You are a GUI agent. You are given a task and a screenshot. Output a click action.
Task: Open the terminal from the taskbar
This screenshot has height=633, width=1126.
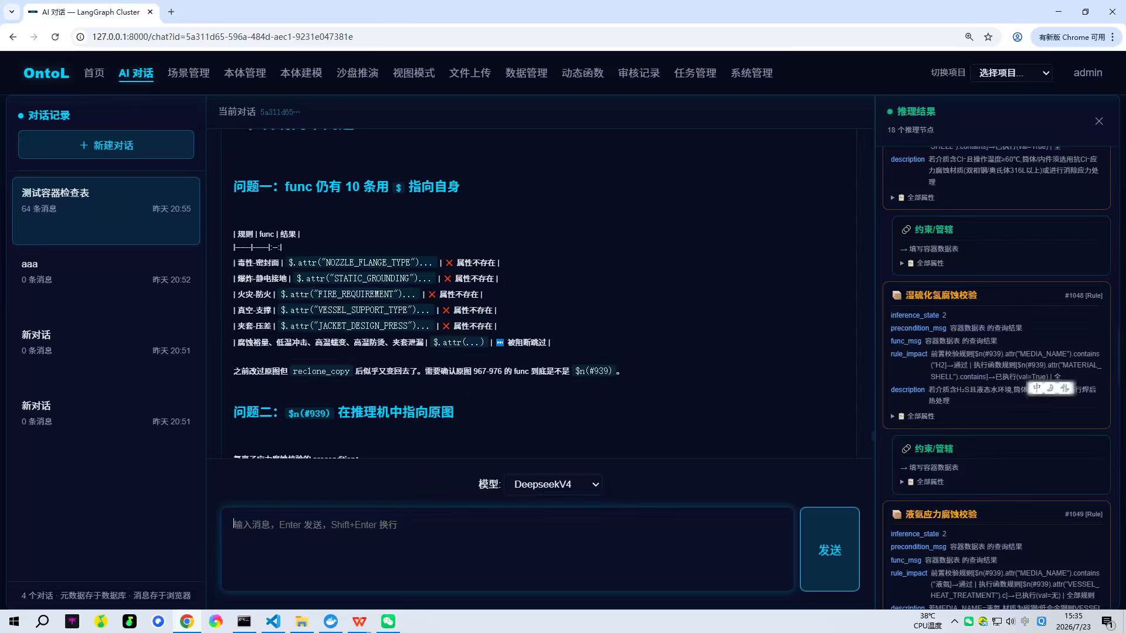(x=245, y=621)
